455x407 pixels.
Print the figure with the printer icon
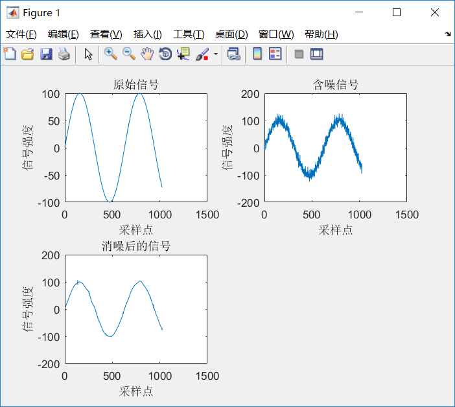pos(64,54)
